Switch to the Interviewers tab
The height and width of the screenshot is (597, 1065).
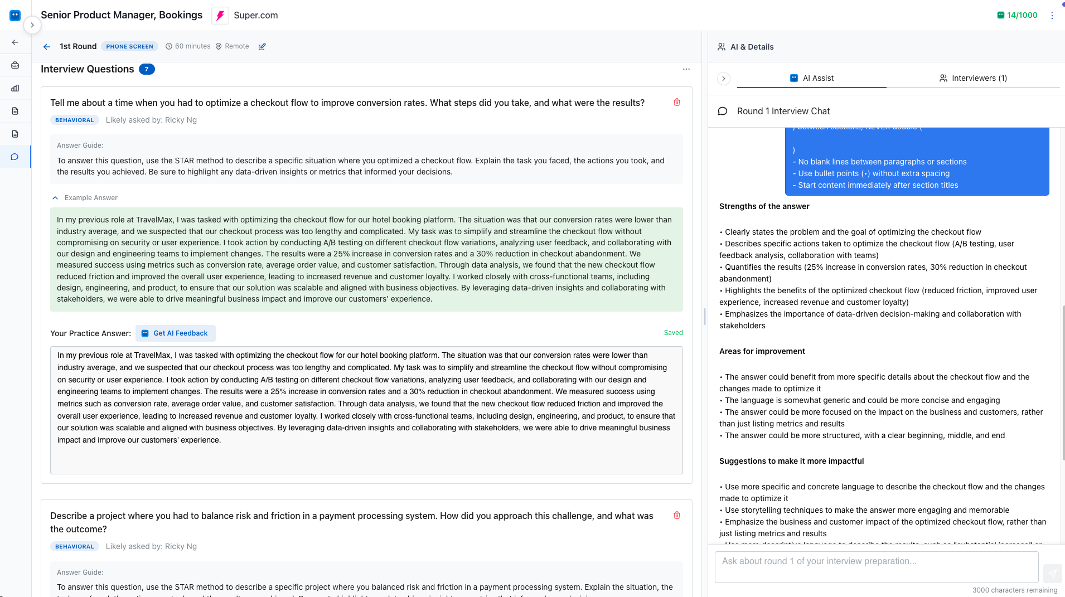click(972, 78)
